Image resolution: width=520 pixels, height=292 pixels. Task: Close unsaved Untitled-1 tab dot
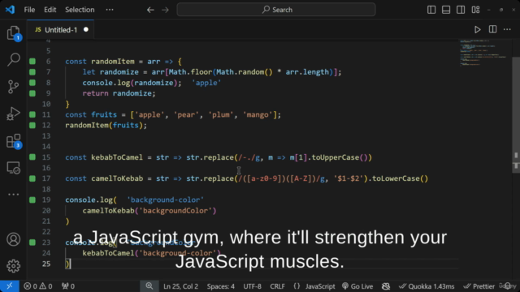coord(86,29)
